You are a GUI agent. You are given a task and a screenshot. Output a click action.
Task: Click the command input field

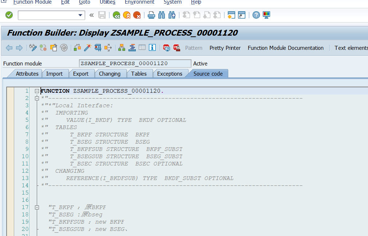[48, 15]
